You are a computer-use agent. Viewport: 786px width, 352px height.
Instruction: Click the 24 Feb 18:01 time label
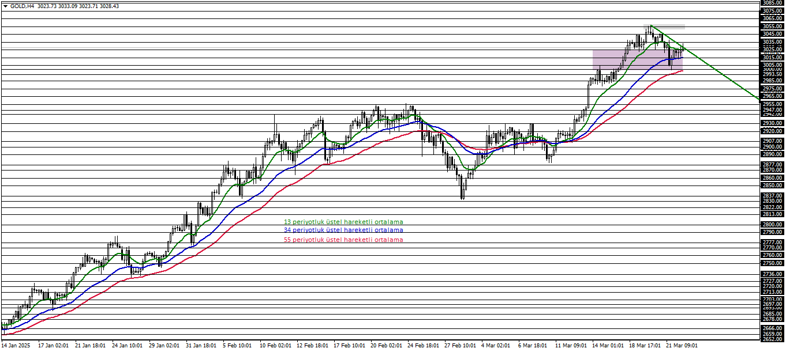[x=422, y=346]
